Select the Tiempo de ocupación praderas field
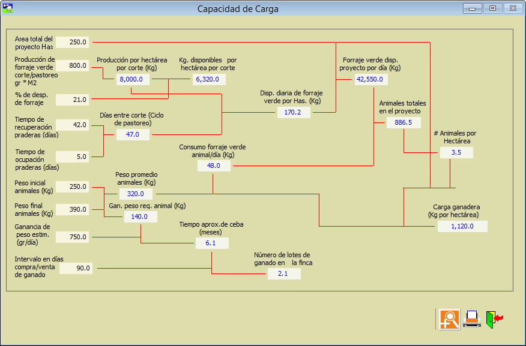 pyautogui.click(x=73, y=157)
